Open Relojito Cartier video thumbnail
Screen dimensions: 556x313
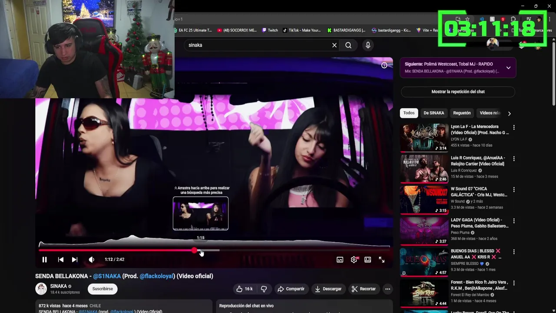pyautogui.click(x=424, y=169)
